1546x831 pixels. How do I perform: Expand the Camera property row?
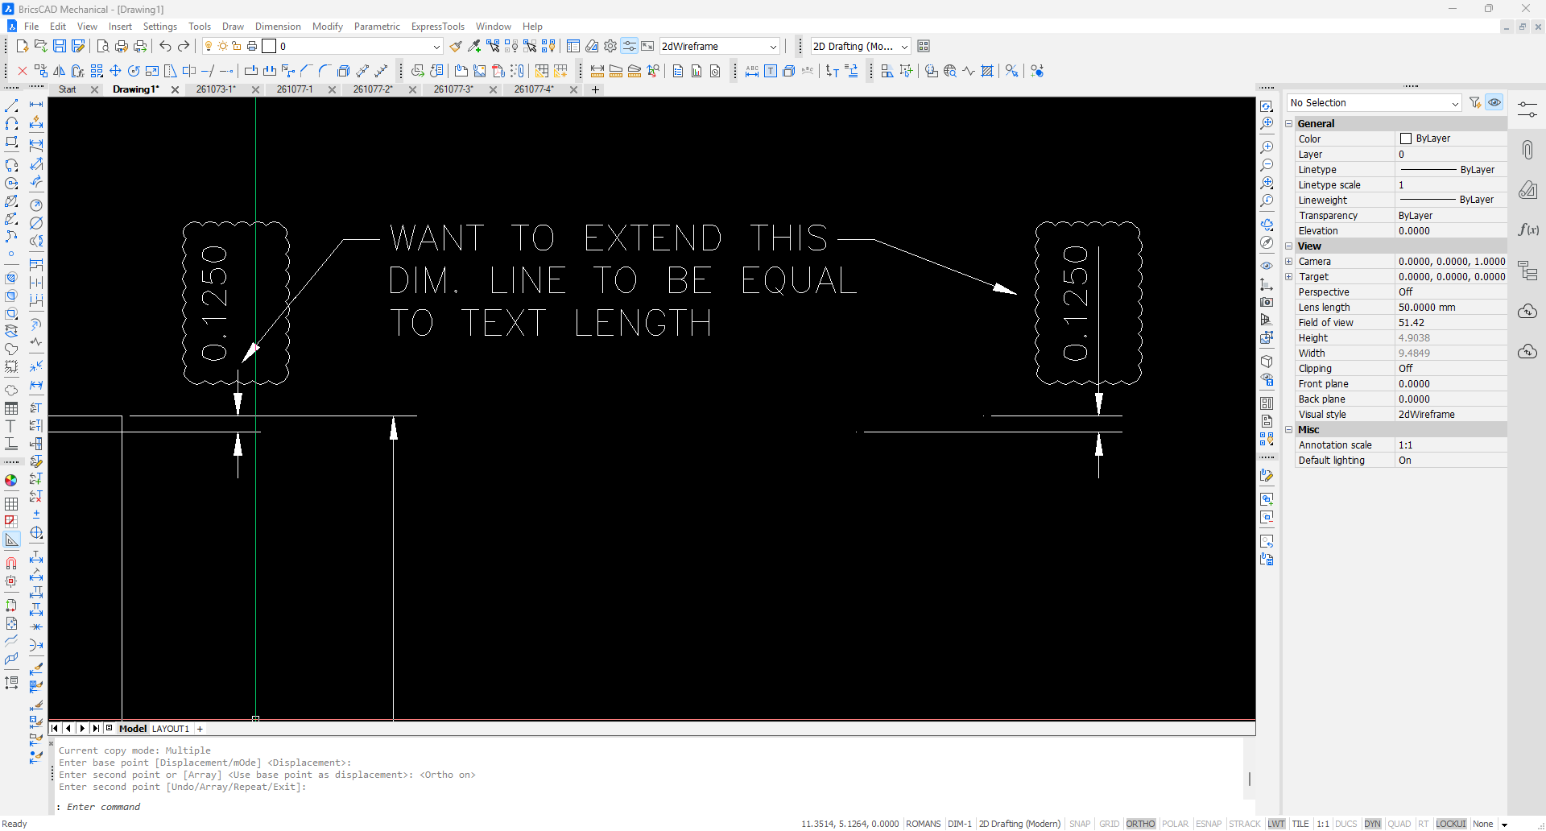[1289, 261]
